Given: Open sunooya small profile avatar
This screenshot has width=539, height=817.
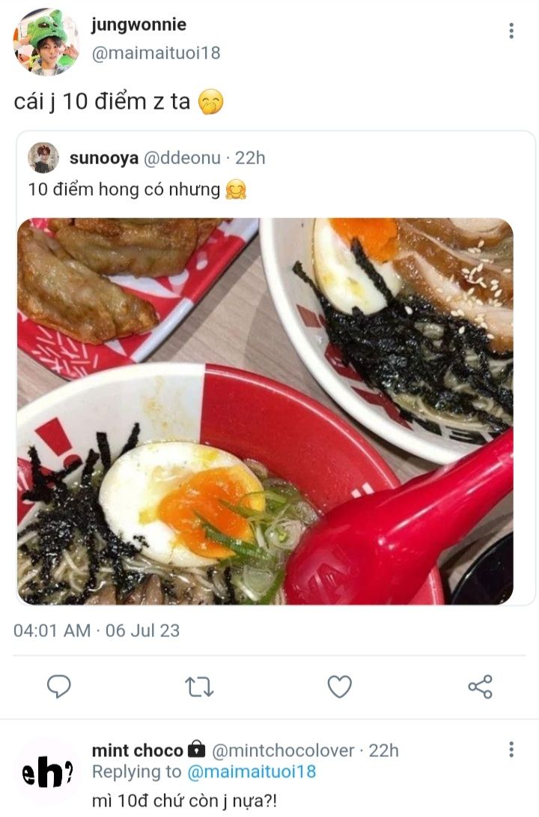Looking at the screenshot, I should click(x=43, y=157).
